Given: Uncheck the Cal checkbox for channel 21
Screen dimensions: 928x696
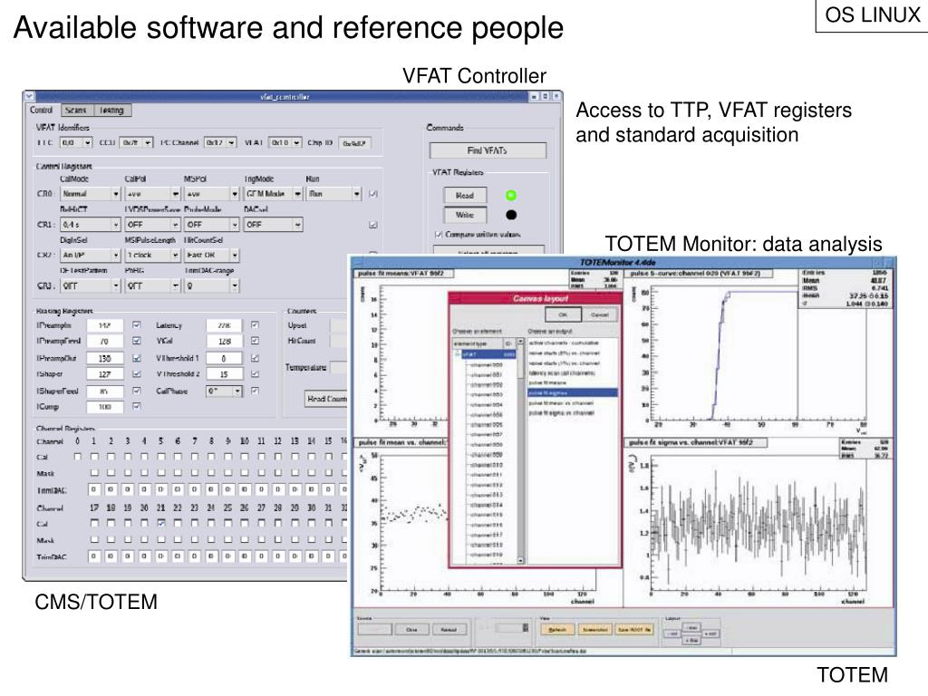Looking at the screenshot, I should click(161, 523).
